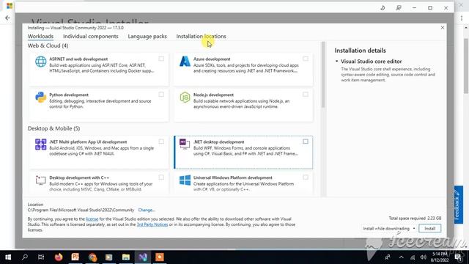Image resolution: width=469 pixels, height=264 pixels.
Task: Click the Azure development logo icon
Action: click(185, 62)
